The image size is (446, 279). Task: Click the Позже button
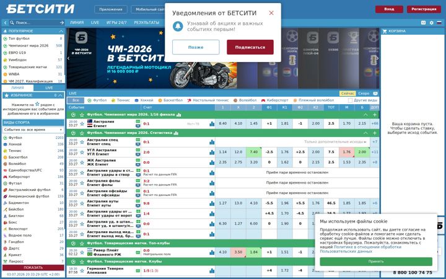point(196,47)
